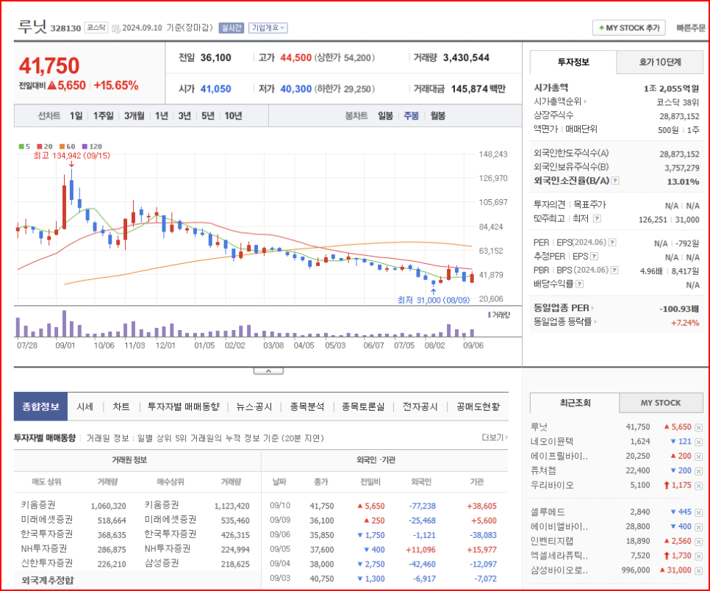
Task: Switch to 호가10단계 tab
Action: click(660, 62)
